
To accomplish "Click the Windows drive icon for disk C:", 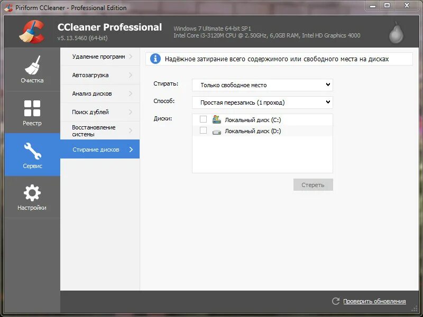I will pos(216,119).
